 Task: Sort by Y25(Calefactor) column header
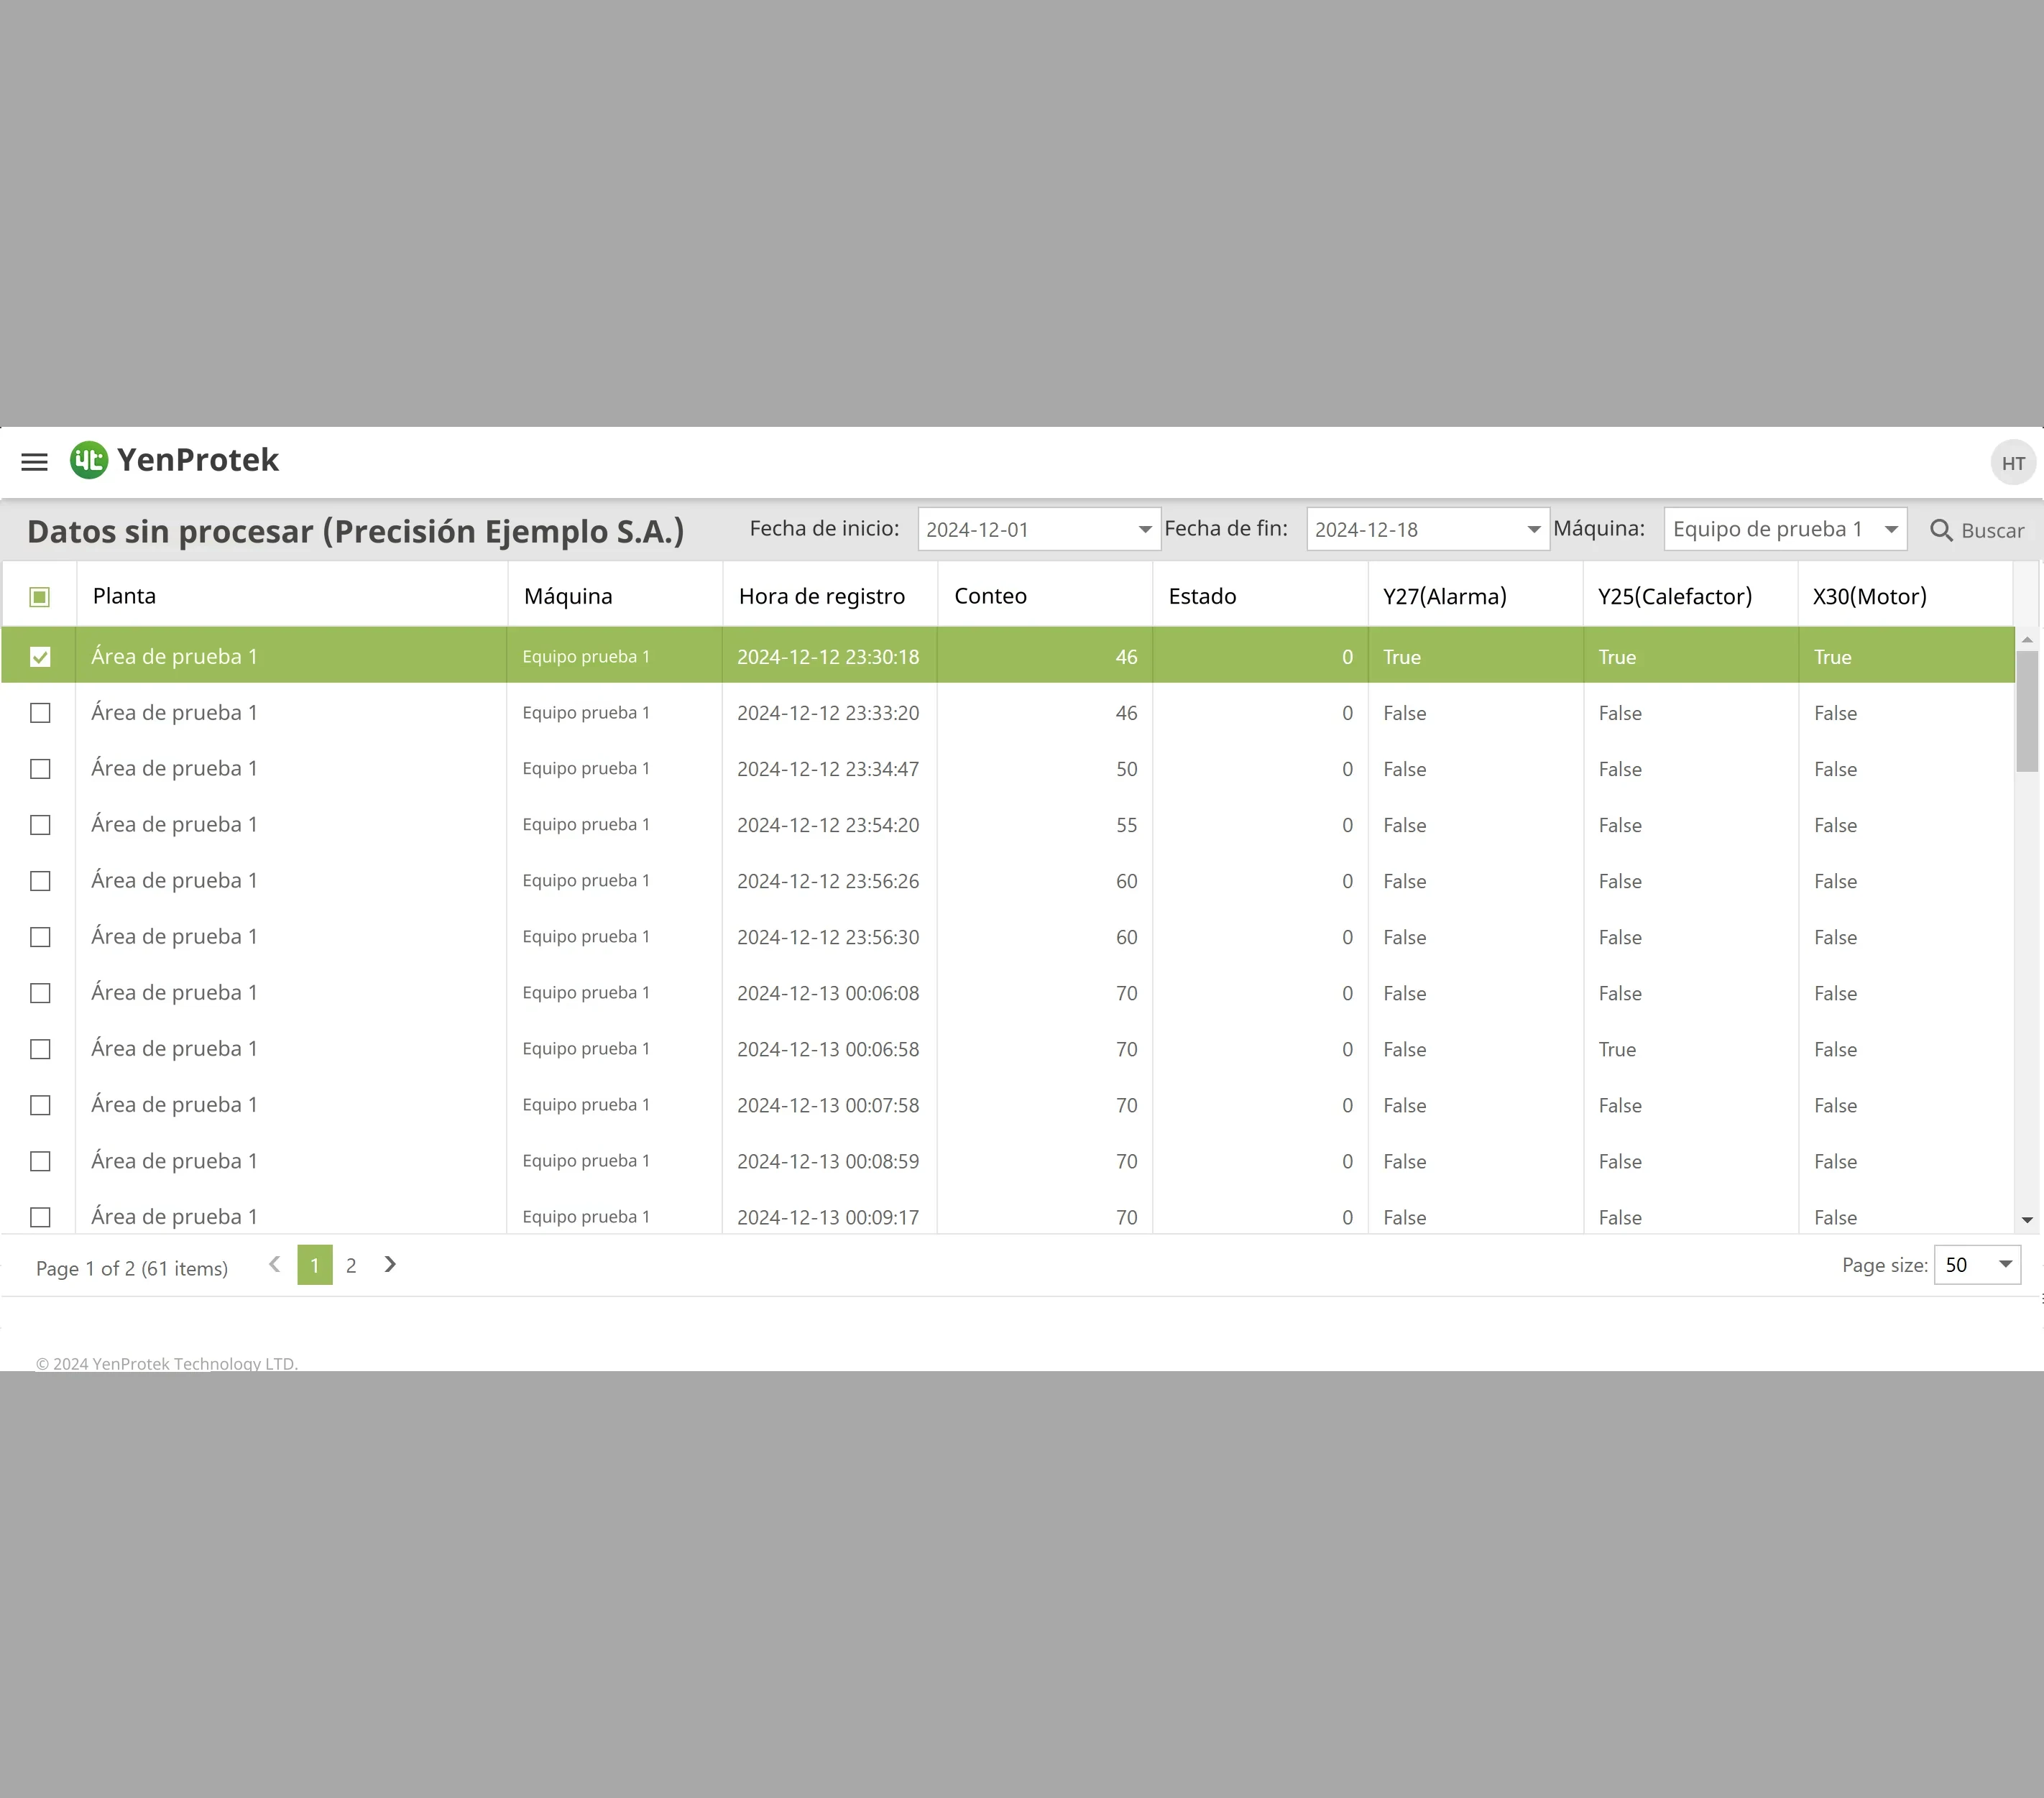(x=1690, y=596)
